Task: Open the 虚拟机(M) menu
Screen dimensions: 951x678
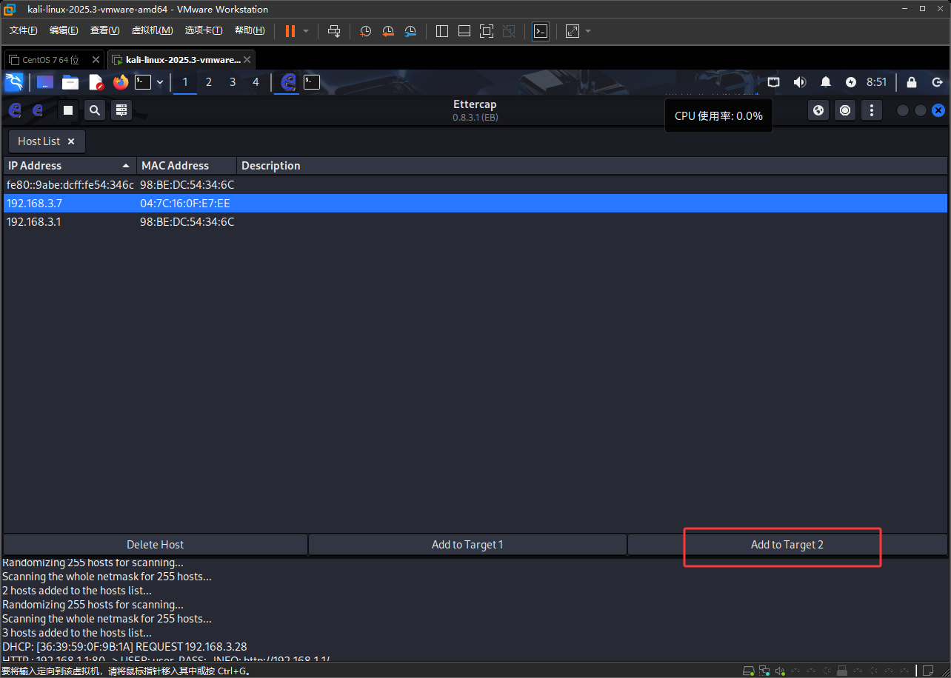Action: (x=152, y=30)
